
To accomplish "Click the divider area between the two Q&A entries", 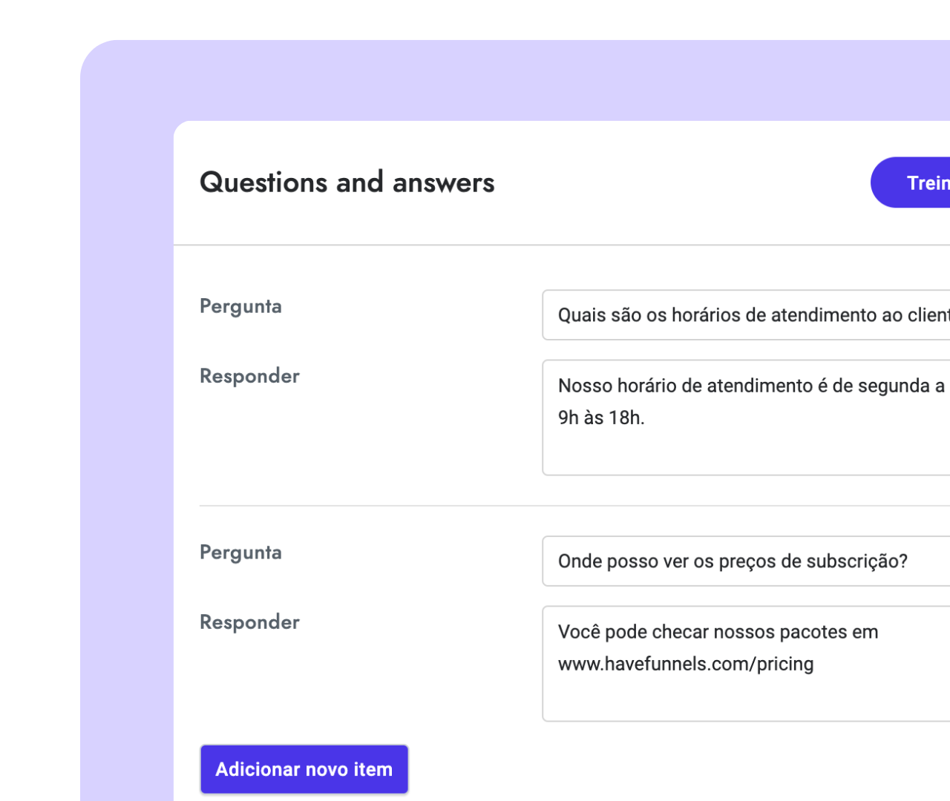I will [520, 505].
